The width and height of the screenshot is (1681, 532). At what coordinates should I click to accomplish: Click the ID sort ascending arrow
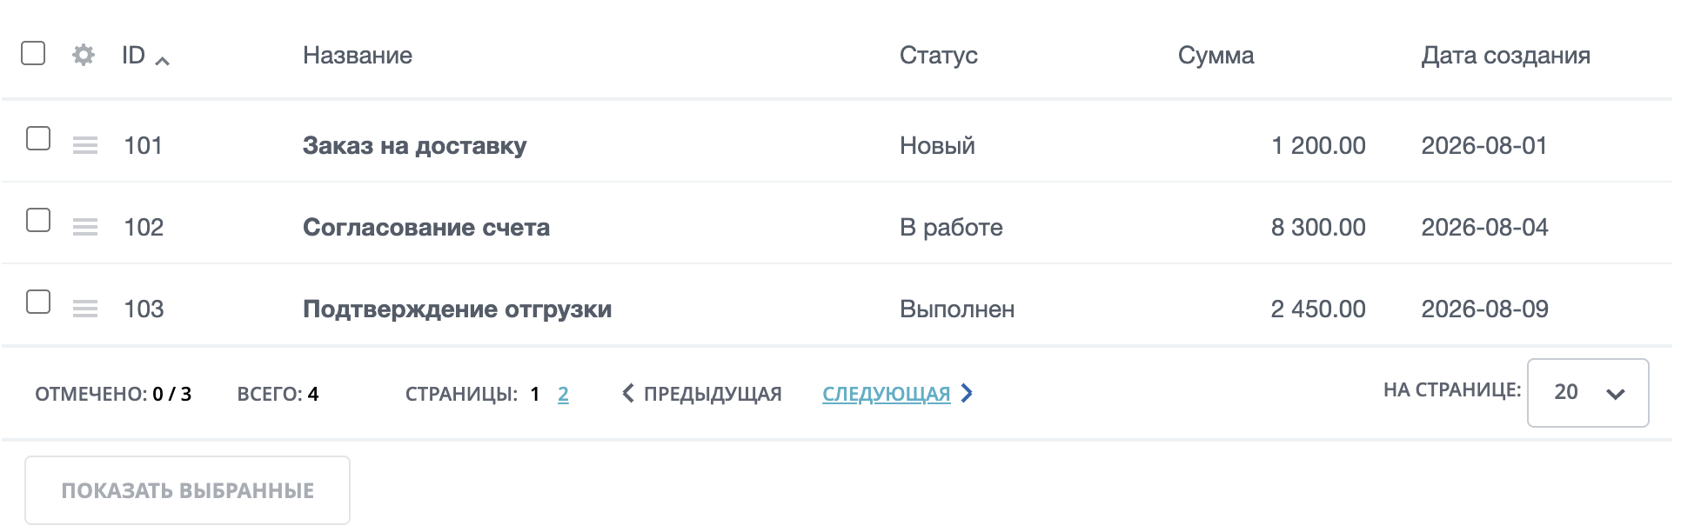click(x=162, y=61)
